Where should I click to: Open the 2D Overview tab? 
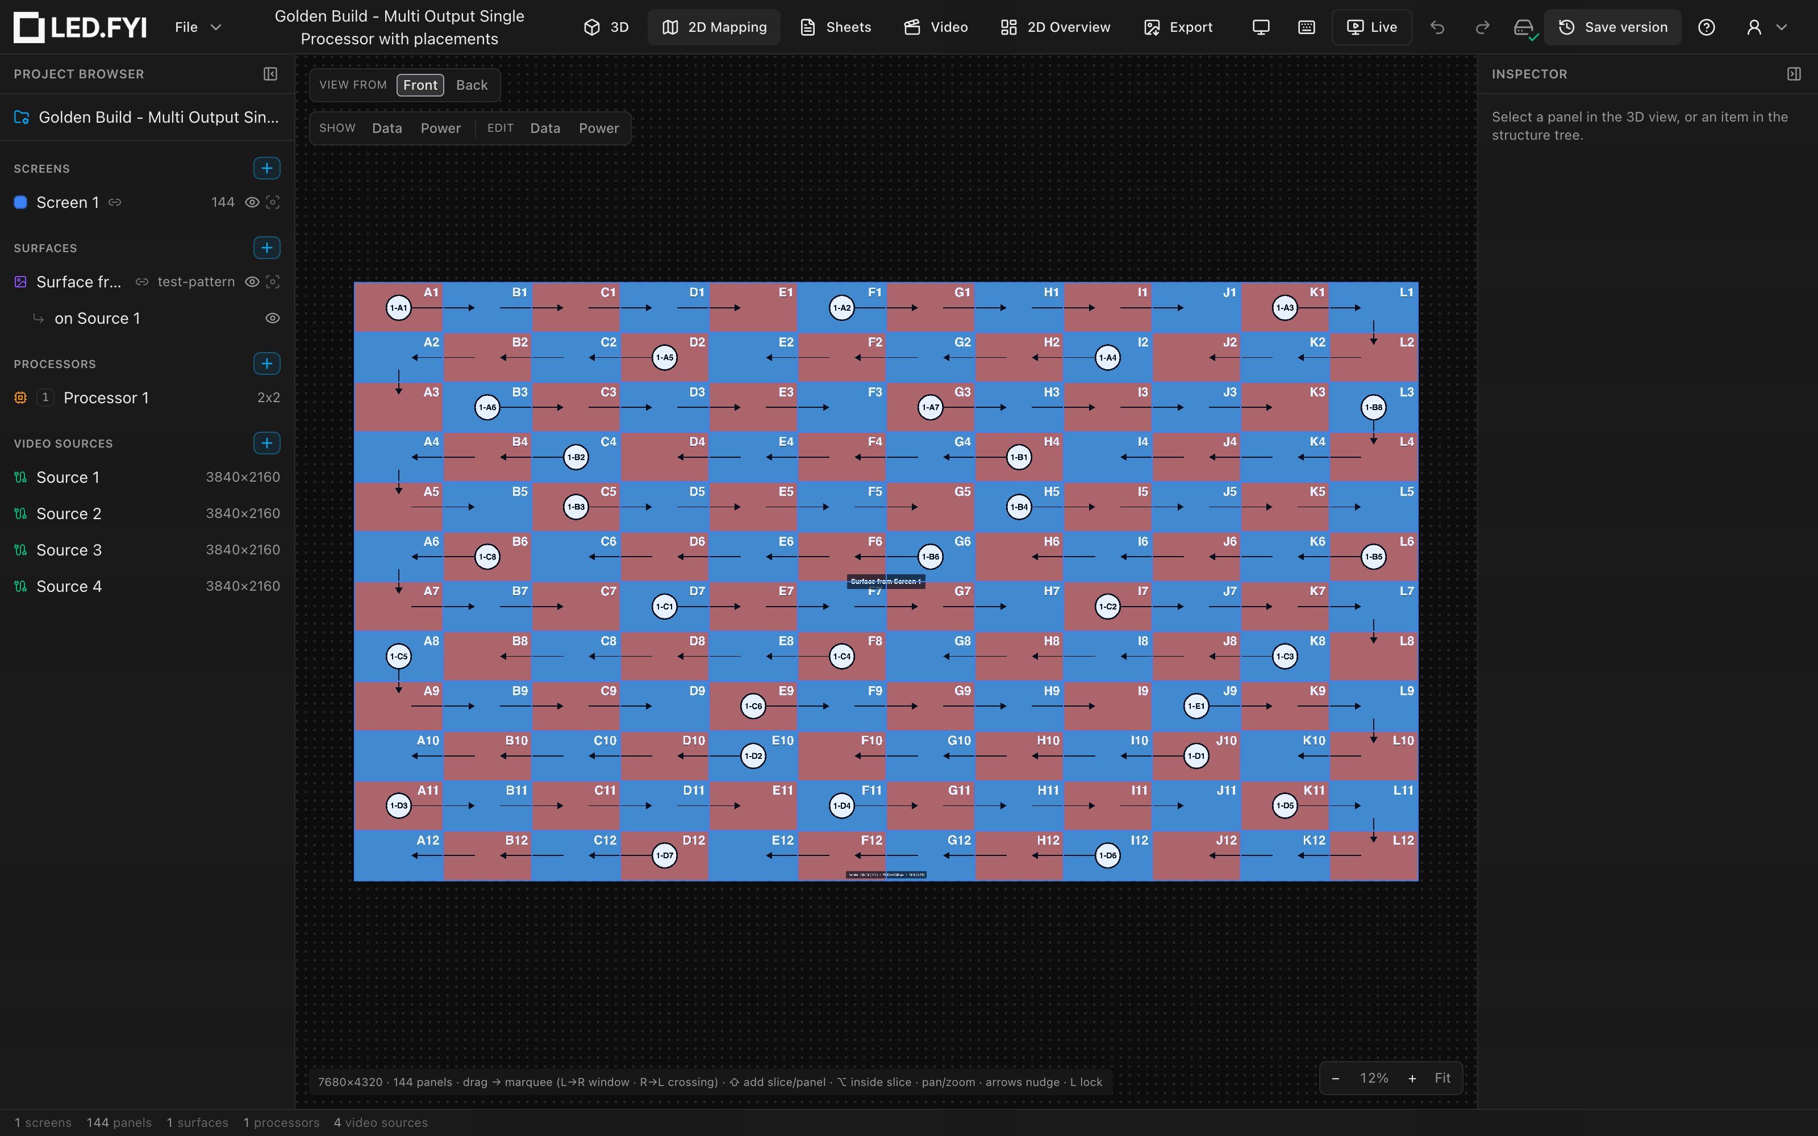[1055, 27]
